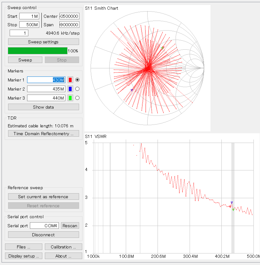Set current sweep as reference
Image resolution: width=260 pixels, height=265 pixels.
(44, 197)
